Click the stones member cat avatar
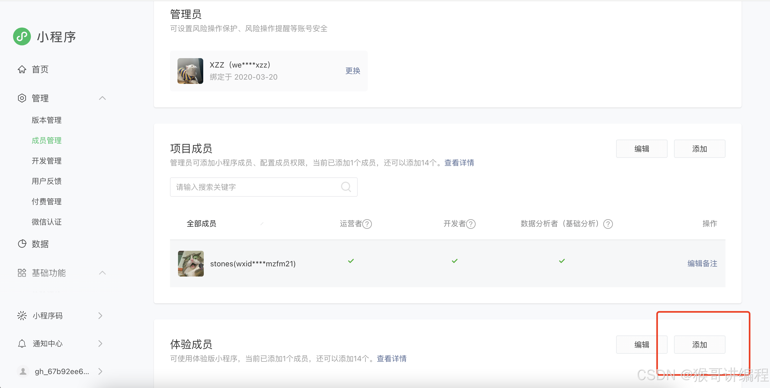This screenshot has width=770, height=388. [191, 263]
